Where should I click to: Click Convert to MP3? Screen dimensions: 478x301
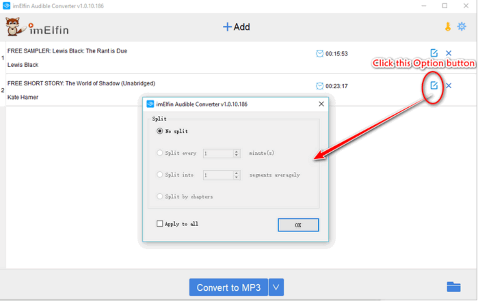click(x=229, y=287)
